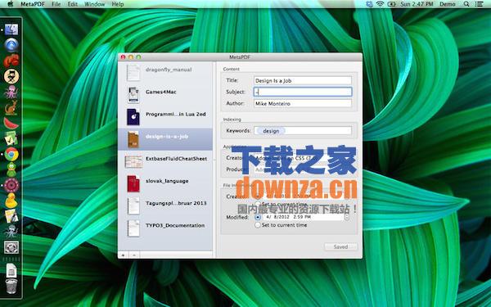Image resolution: width=491 pixels, height=307 pixels.
Task: Focus the Subject text field
Action: tap(303, 92)
